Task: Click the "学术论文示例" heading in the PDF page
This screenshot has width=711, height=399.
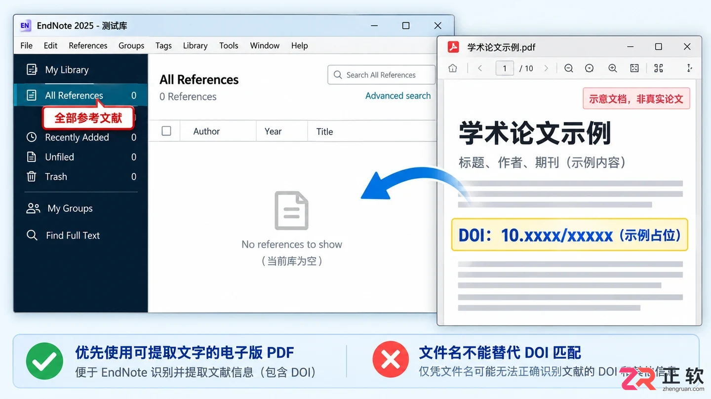Action: pyautogui.click(x=535, y=133)
